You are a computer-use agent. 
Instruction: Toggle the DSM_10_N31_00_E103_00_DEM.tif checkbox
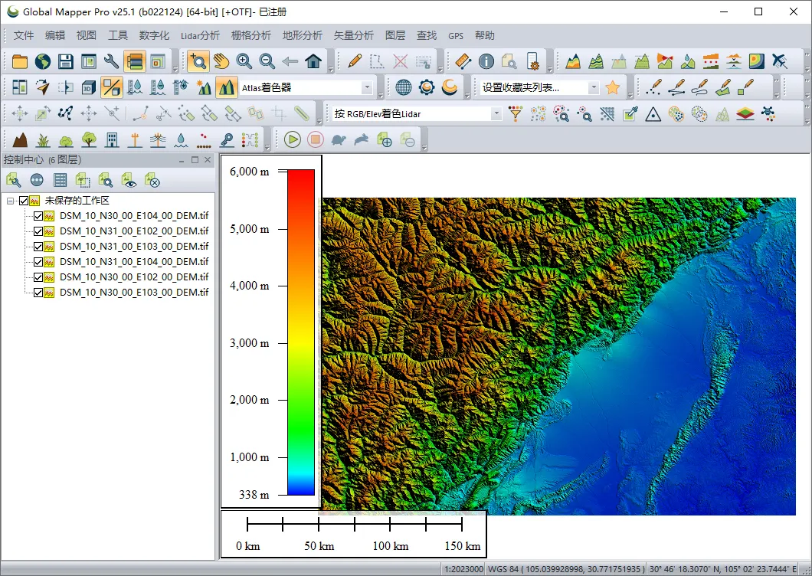click(x=38, y=247)
